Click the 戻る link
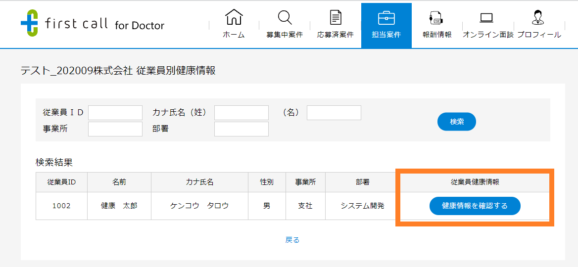578x267 pixels. coord(292,240)
